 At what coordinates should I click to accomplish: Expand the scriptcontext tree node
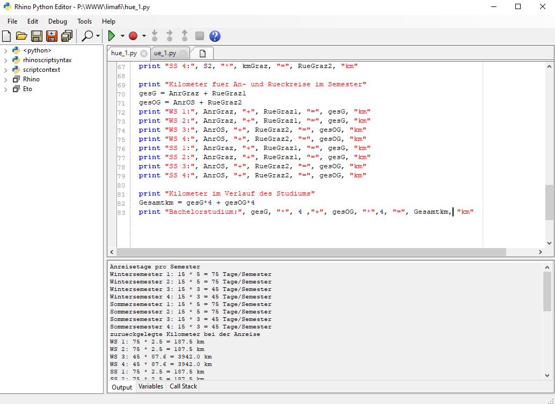(x=4, y=70)
